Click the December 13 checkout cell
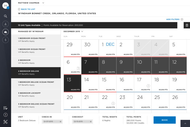190x127 pixels. coord(73,83)
